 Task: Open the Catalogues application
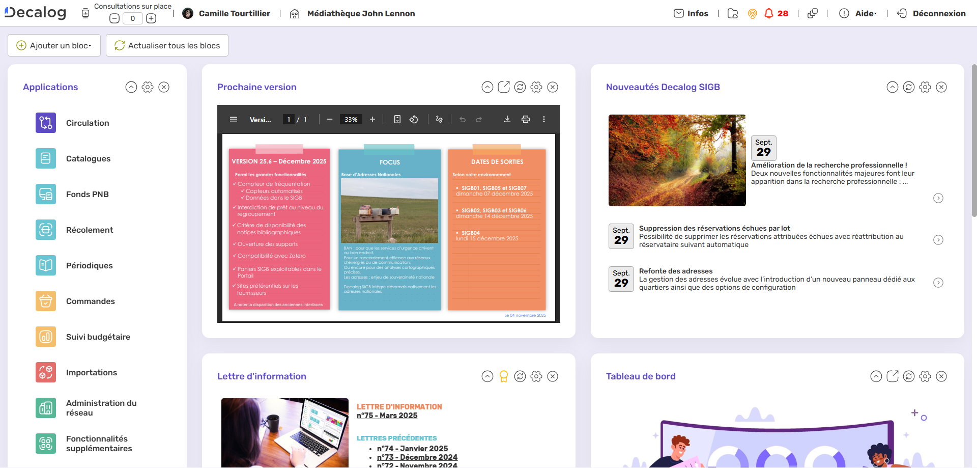click(x=88, y=158)
